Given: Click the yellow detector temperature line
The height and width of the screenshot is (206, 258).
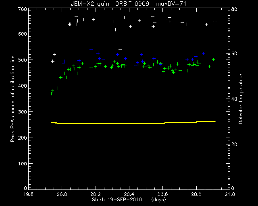Looking at the screenshot, I should pos(133,123).
